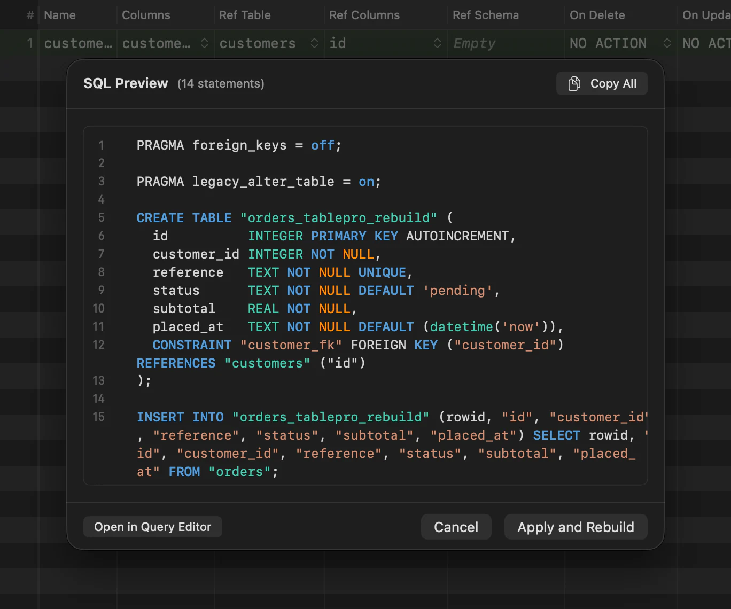Viewport: 731px width, 609px height.
Task: Click the subtotal REAL NOT NULL line
Action: pos(255,309)
